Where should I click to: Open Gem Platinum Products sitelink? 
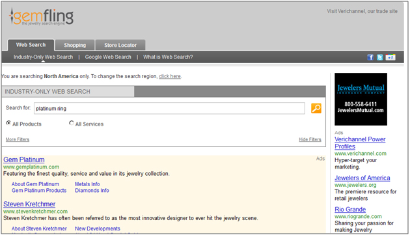39,191
